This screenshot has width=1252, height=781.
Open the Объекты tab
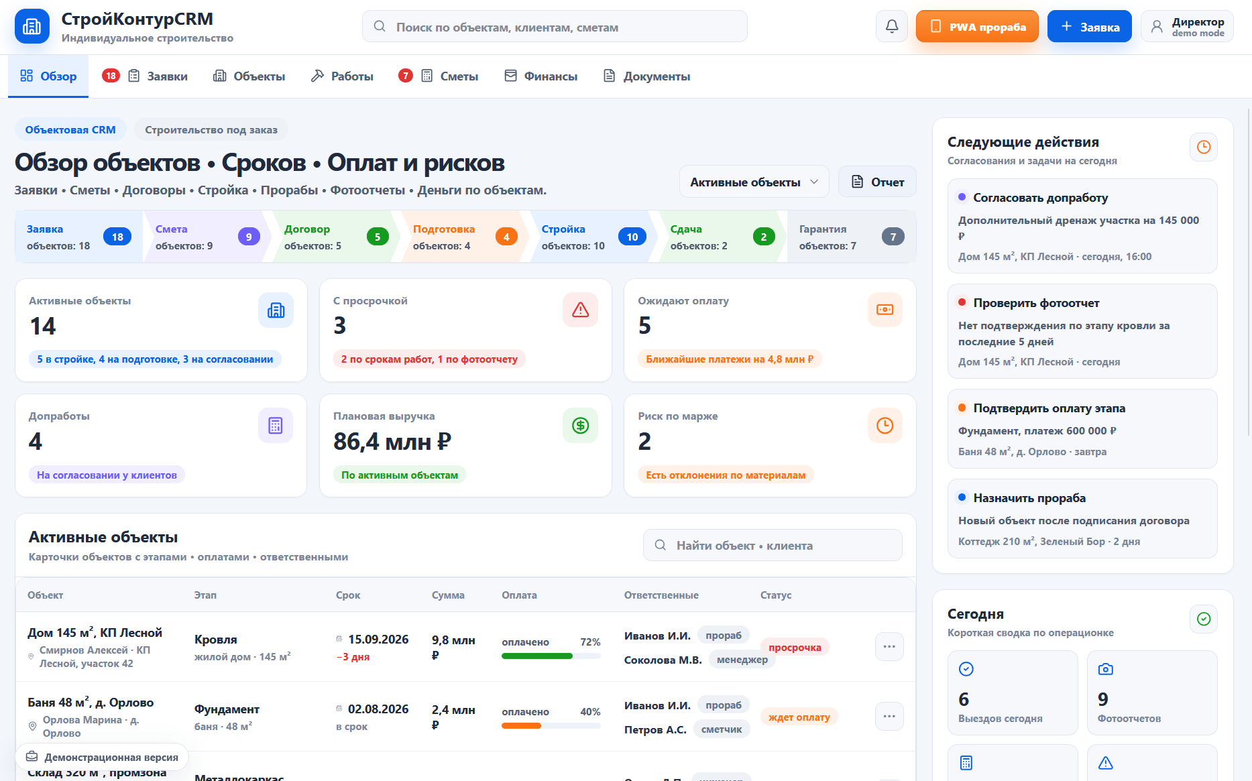[x=249, y=76]
